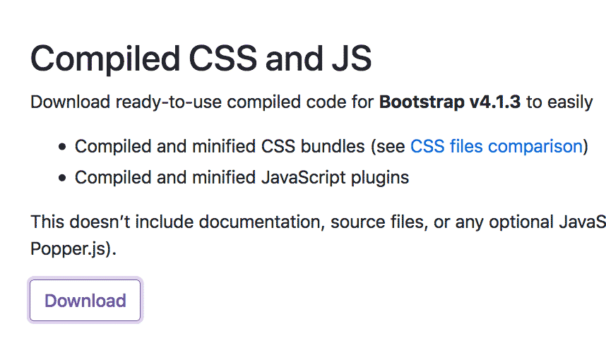606x343 pixels.
Task: Click the 'Popper.js).' text
Action: click(x=73, y=248)
